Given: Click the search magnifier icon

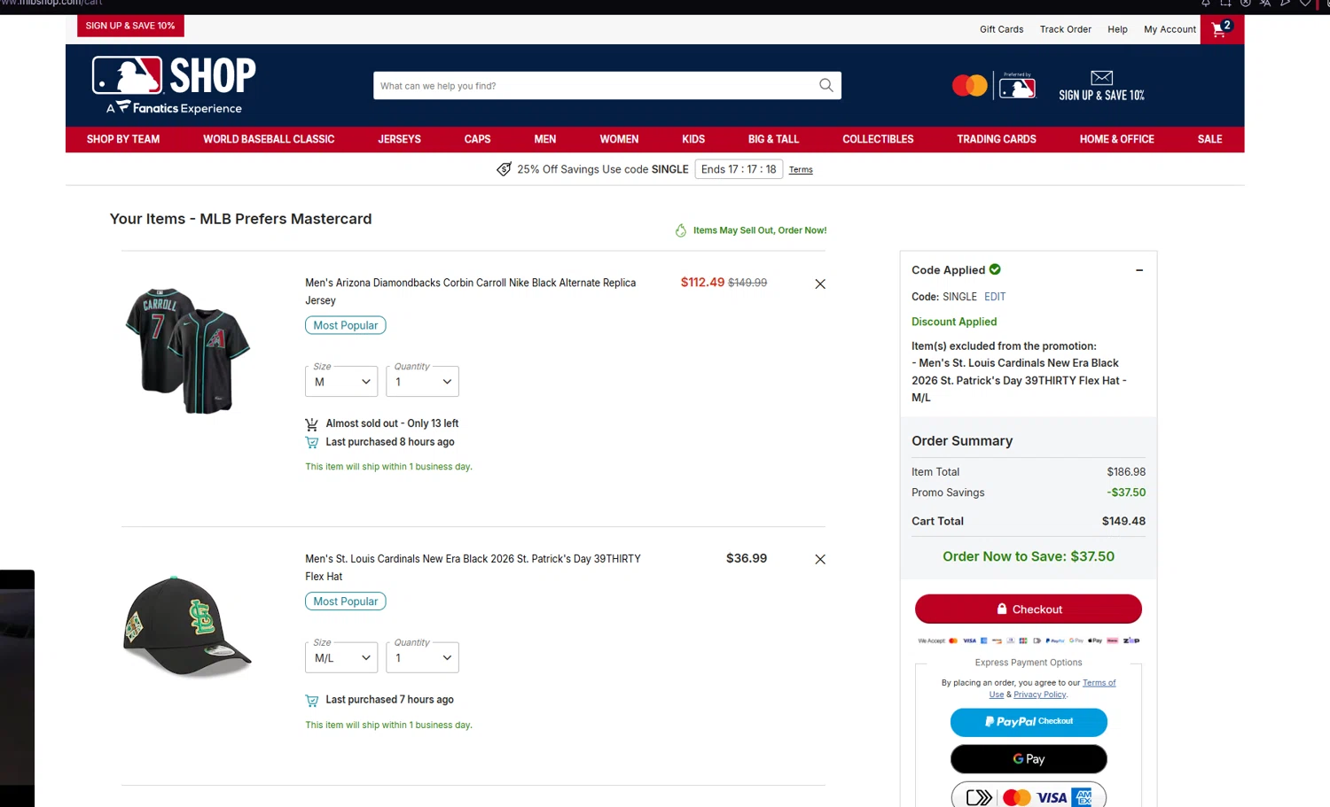Looking at the screenshot, I should point(825,85).
